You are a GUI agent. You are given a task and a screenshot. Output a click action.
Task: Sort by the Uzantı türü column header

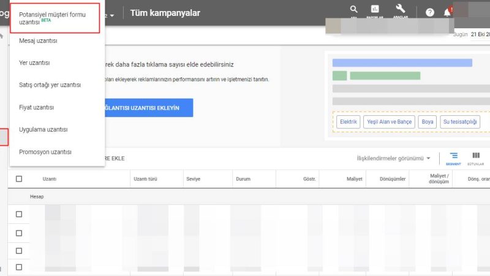pyautogui.click(x=145, y=179)
